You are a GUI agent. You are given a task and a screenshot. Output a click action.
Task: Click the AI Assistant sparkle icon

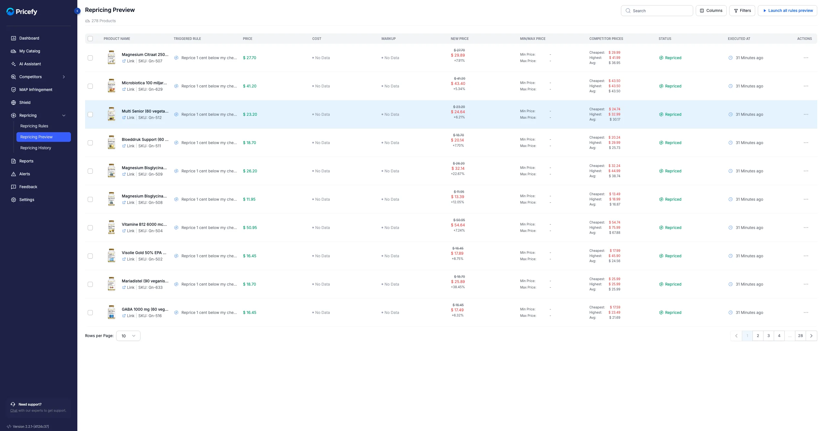[x=14, y=64]
